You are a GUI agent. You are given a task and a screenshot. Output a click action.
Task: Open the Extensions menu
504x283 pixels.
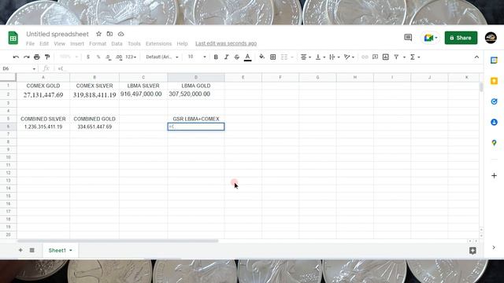(158, 44)
